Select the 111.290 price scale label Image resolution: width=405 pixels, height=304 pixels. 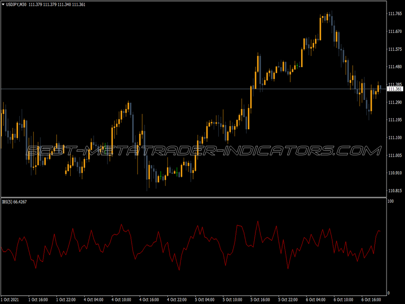coord(395,102)
